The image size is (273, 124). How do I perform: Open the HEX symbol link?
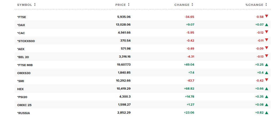point(20,89)
